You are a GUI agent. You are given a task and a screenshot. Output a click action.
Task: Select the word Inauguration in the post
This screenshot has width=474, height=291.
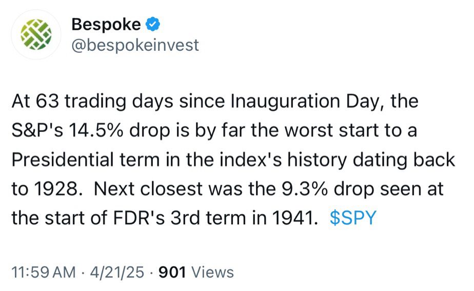pos(285,102)
